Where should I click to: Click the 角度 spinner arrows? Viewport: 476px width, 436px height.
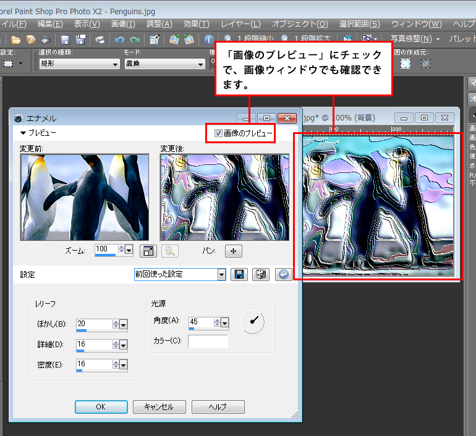[x=217, y=322]
